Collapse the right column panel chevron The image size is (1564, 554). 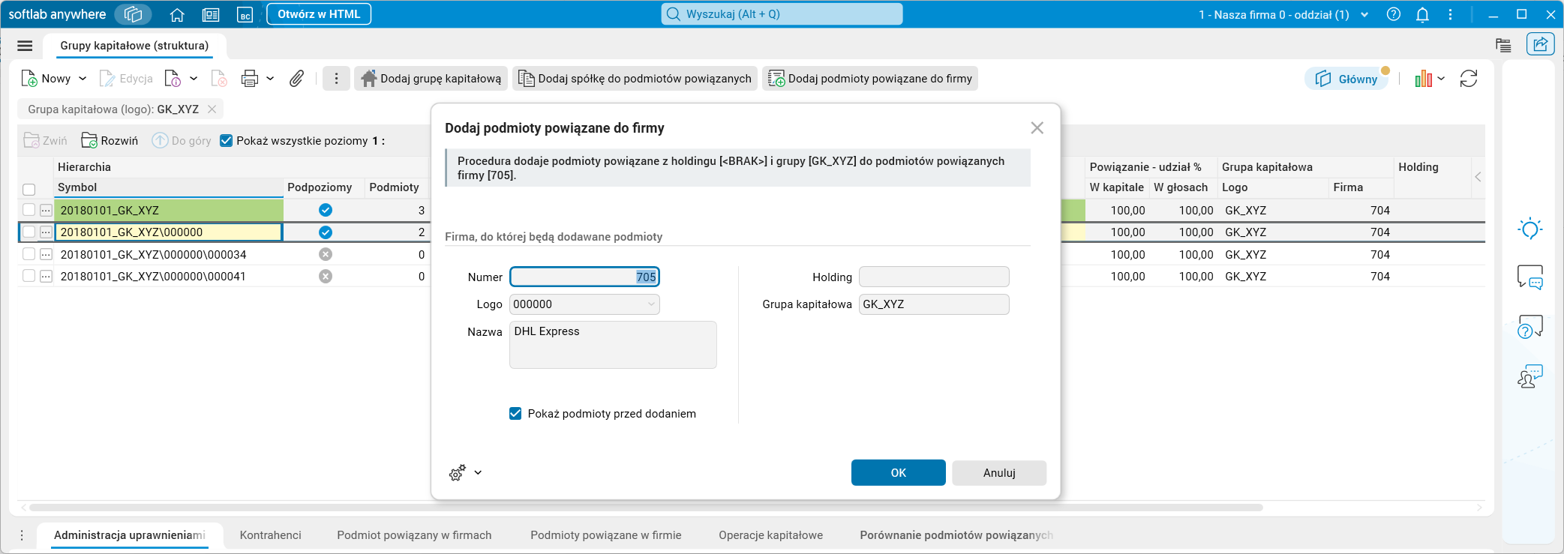1478,177
